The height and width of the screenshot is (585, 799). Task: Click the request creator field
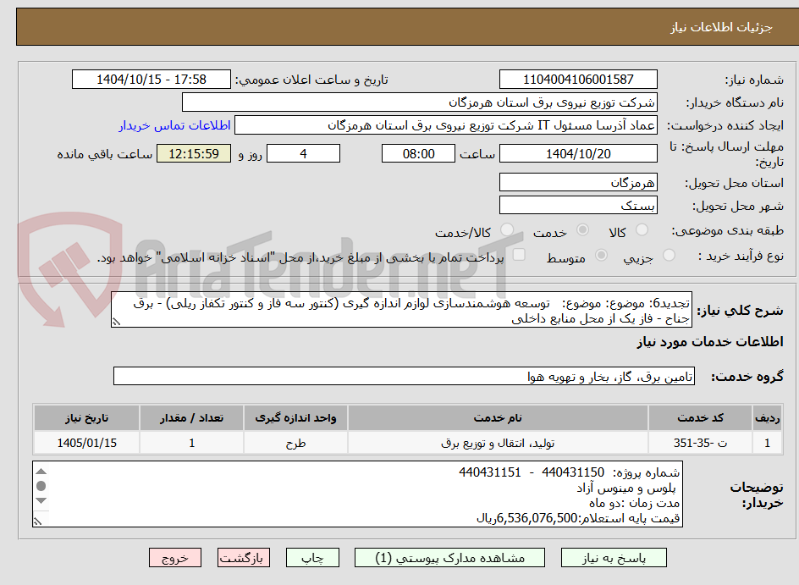[446, 125]
